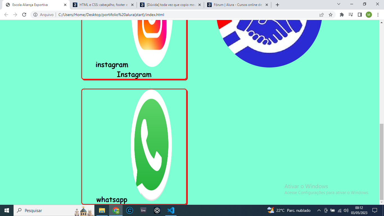
Task: Switch to the Fórum Alura tab
Action: pyautogui.click(x=238, y=5)
